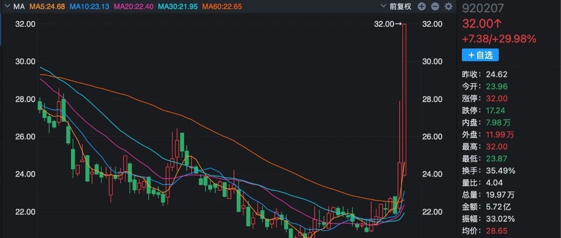Click the minus zoom-out chart icon
Viewport: 561px width, 238px height.
pos(435,6)
